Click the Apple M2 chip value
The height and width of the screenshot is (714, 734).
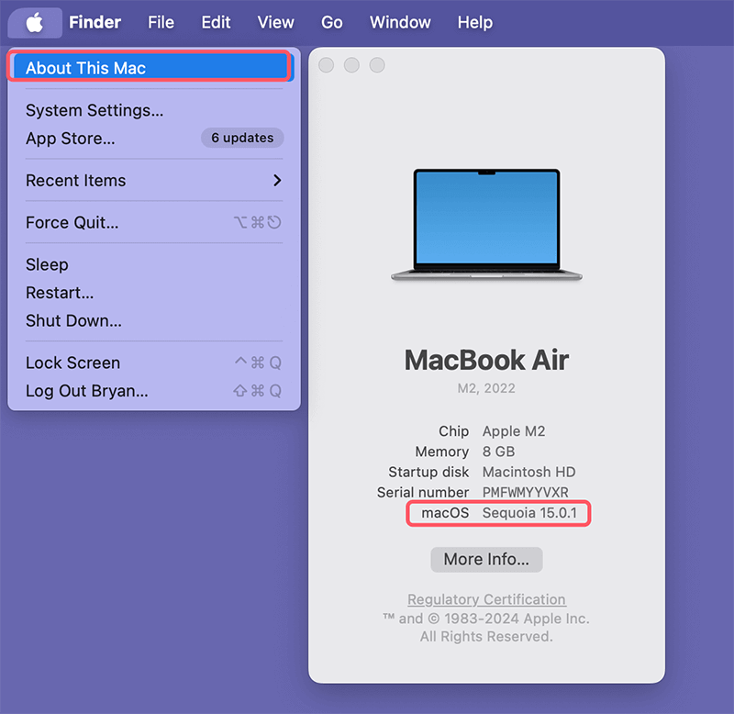pos(514,431)
